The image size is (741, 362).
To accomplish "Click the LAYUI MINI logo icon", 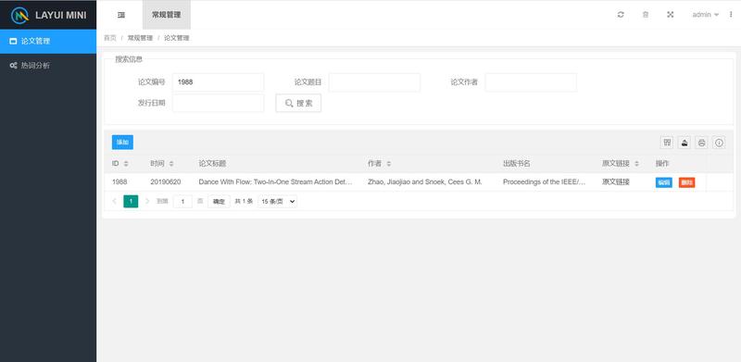I will click(19, 15).
